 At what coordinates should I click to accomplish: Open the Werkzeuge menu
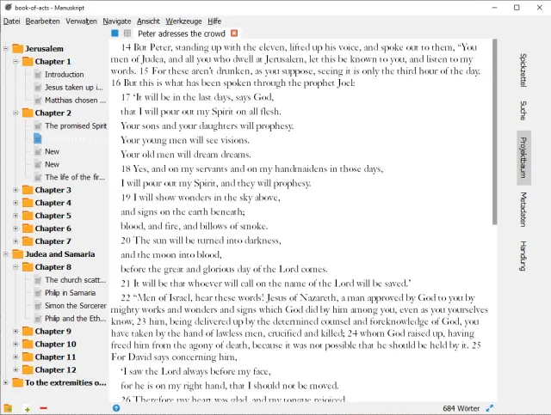(183, 20)
